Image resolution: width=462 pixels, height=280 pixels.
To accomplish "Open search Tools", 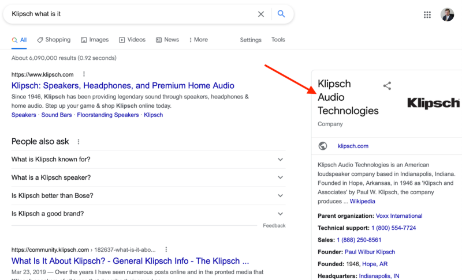I will coord(278,40).
